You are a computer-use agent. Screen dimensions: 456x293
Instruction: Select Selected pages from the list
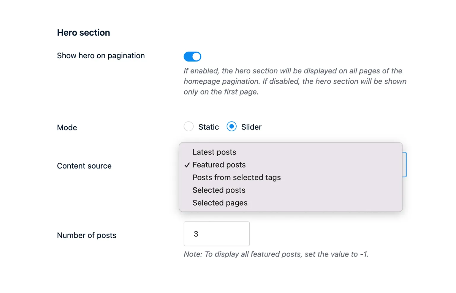(220, 203)
